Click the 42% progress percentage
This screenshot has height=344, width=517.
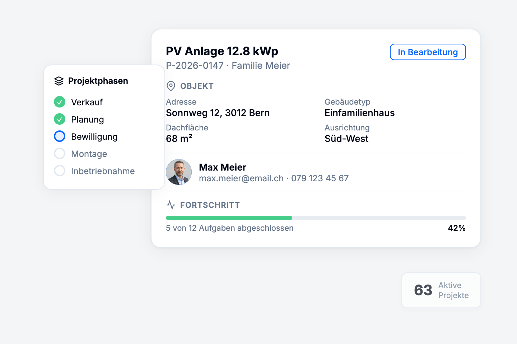pyautogui.click(x=457, y=228)
